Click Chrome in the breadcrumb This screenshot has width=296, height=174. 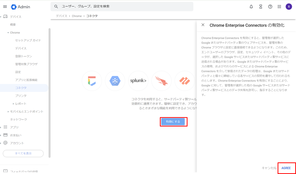[77, 16]
